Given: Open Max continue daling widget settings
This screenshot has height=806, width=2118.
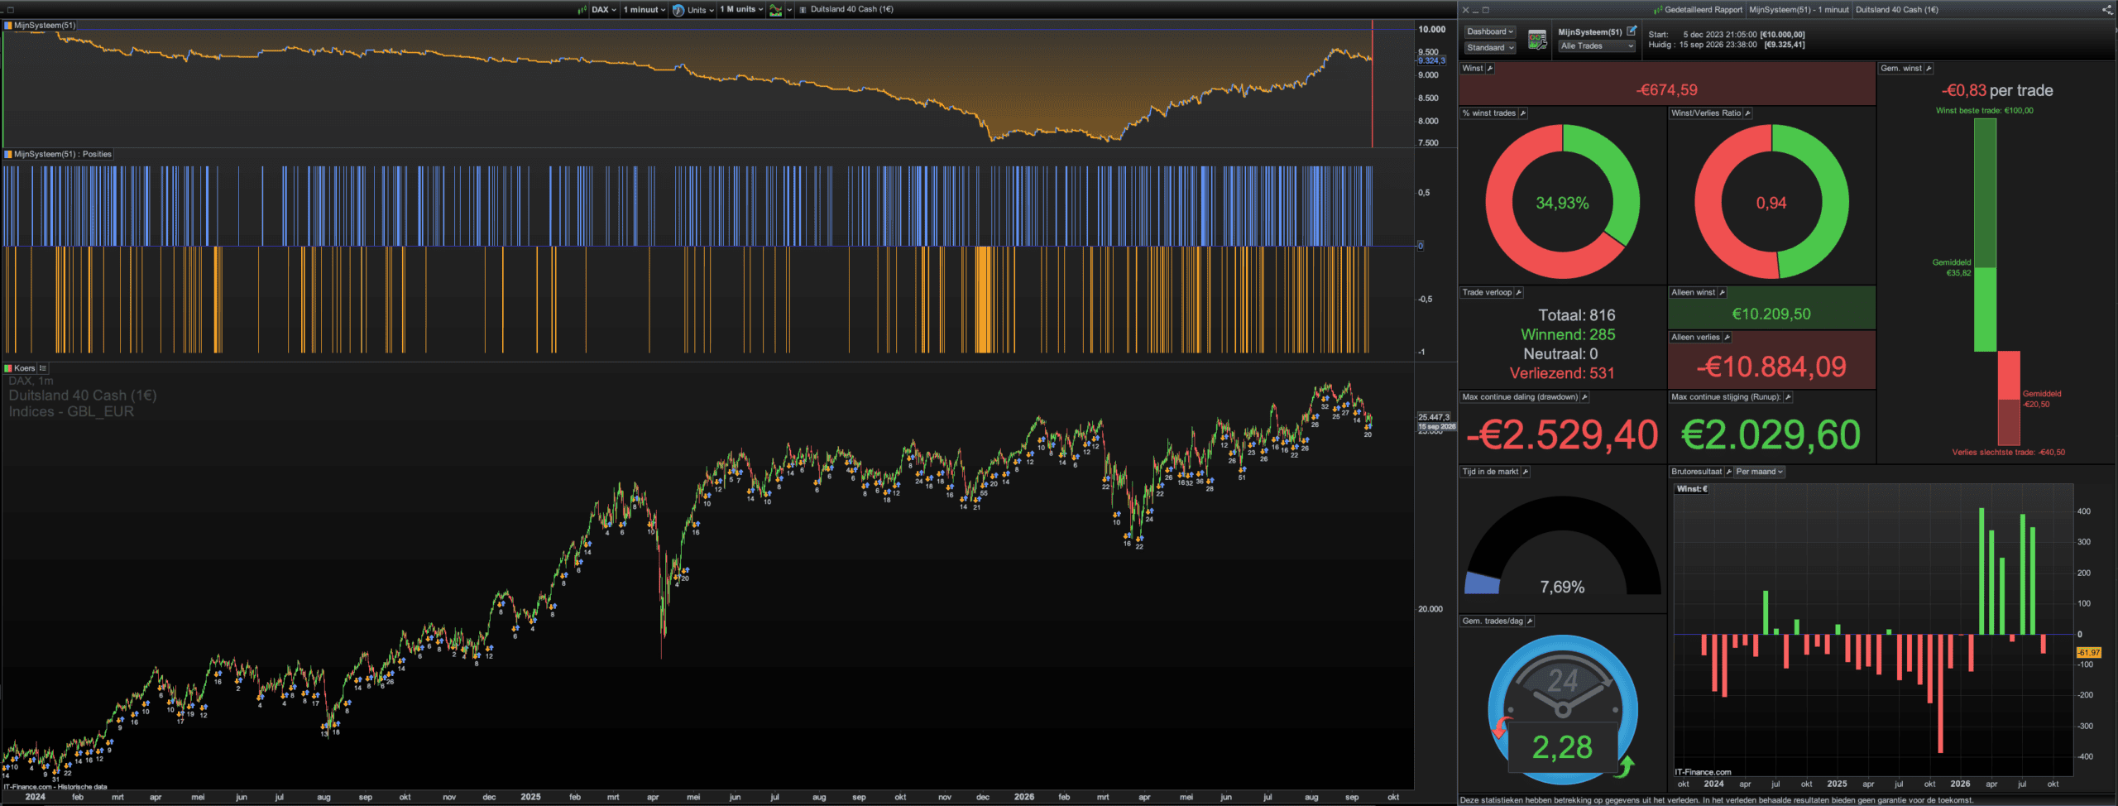Looking at the screenshot, I should [1584, 397].
